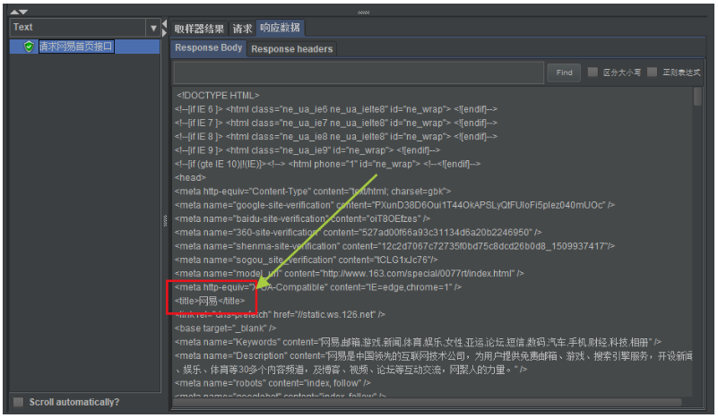Open the Response Body tab
The height and width of the screenshot is (418, 718).
click(208, 48)
